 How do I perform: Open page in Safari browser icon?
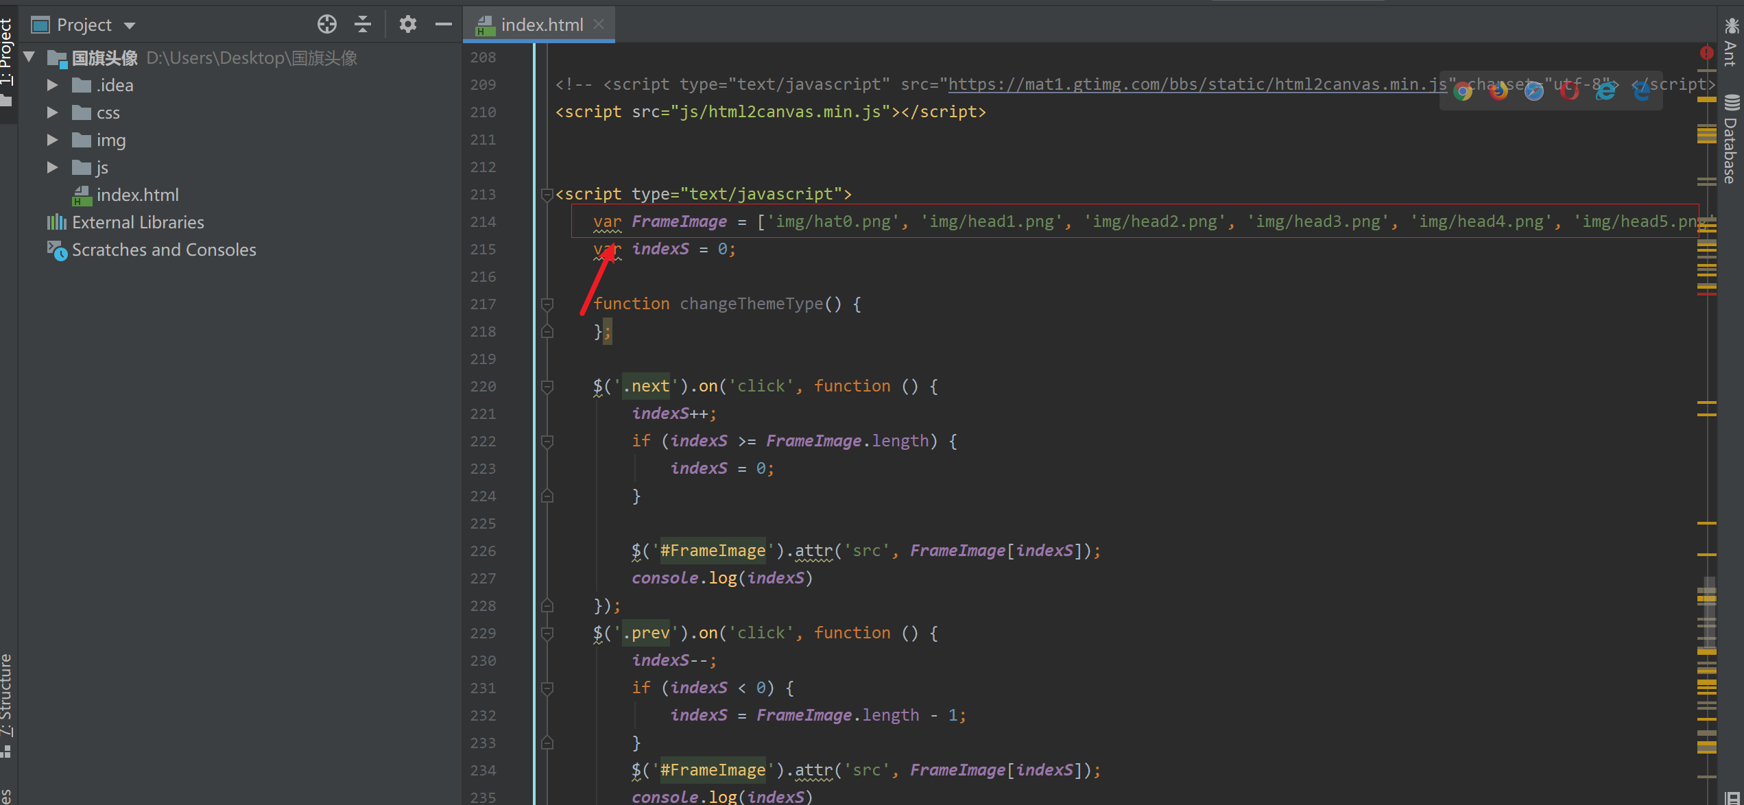coord(1533,91)
